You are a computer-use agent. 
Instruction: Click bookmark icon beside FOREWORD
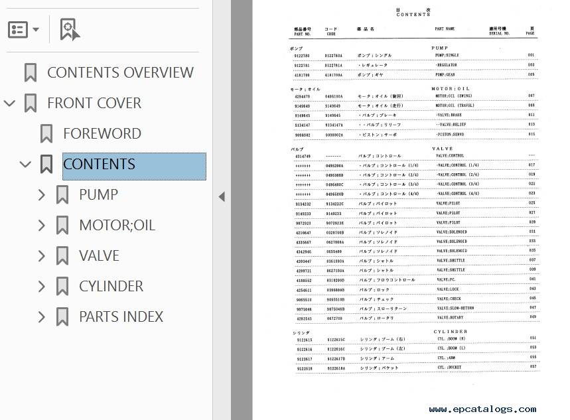tap(46, 133)
